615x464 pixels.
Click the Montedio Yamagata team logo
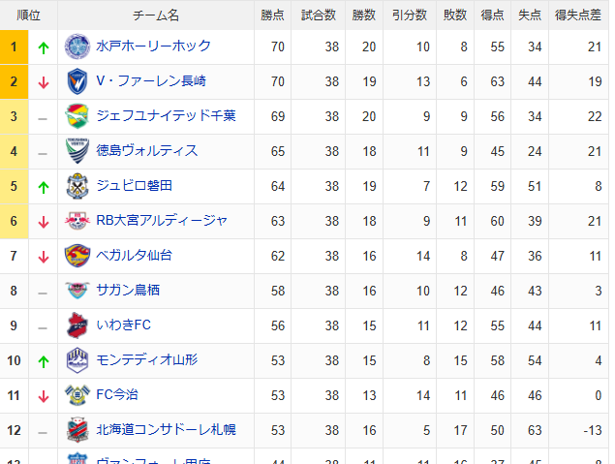coord(77,360)
